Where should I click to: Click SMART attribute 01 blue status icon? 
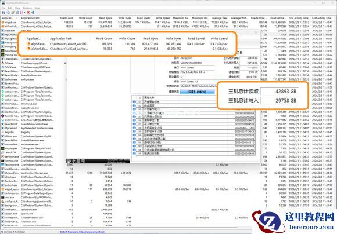tap(134, 102)
